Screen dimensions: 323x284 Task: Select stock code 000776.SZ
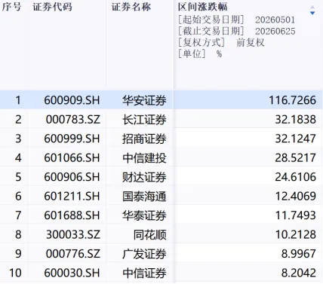[73, 254]
